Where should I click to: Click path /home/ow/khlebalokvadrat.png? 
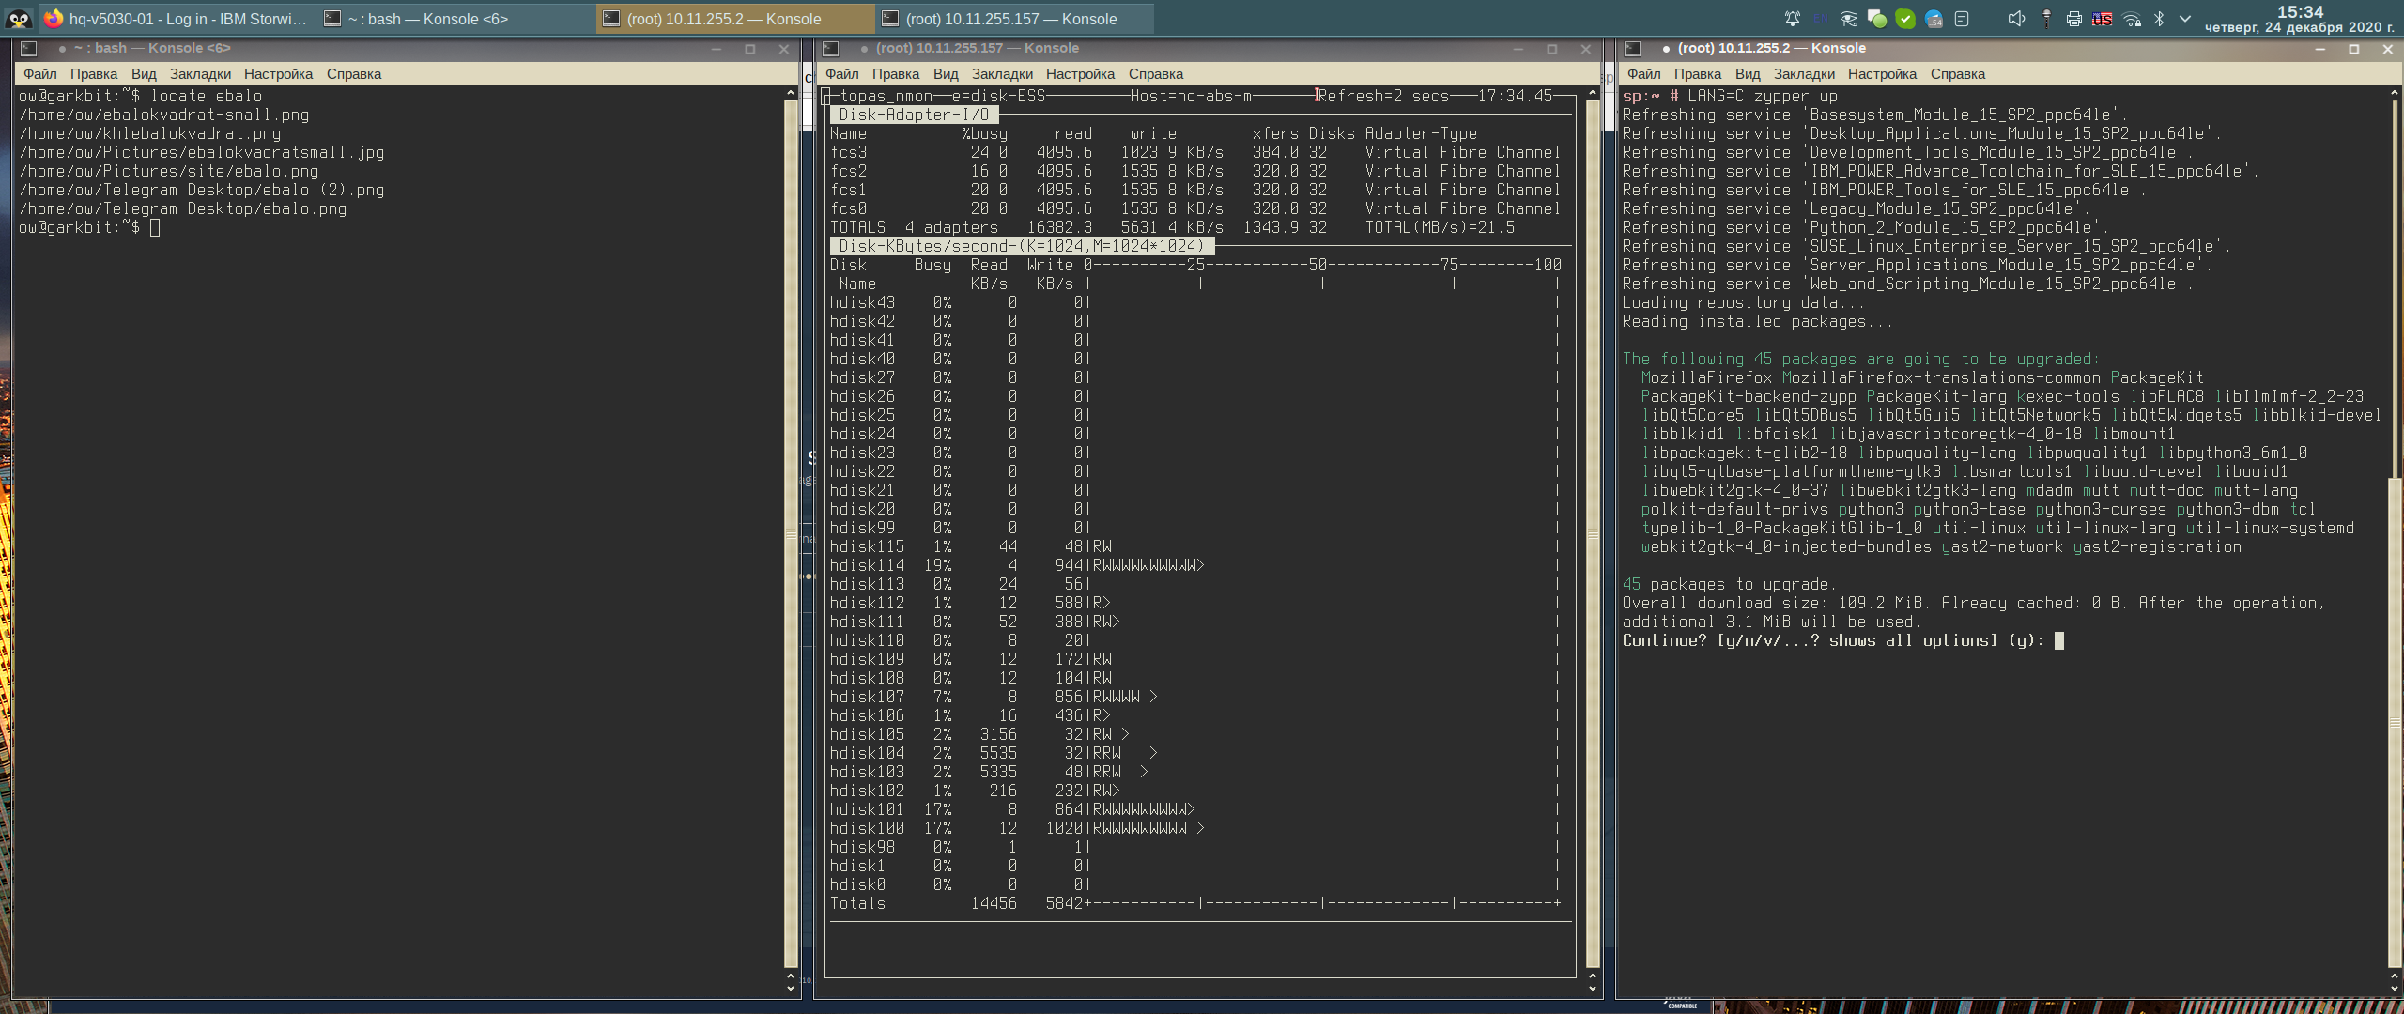pyautogui.click(x=150, y=133)
